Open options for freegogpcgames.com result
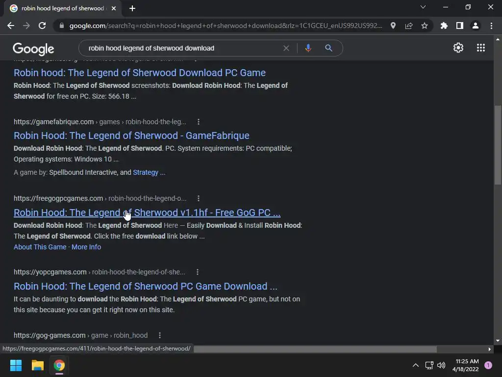 (199, 198)
